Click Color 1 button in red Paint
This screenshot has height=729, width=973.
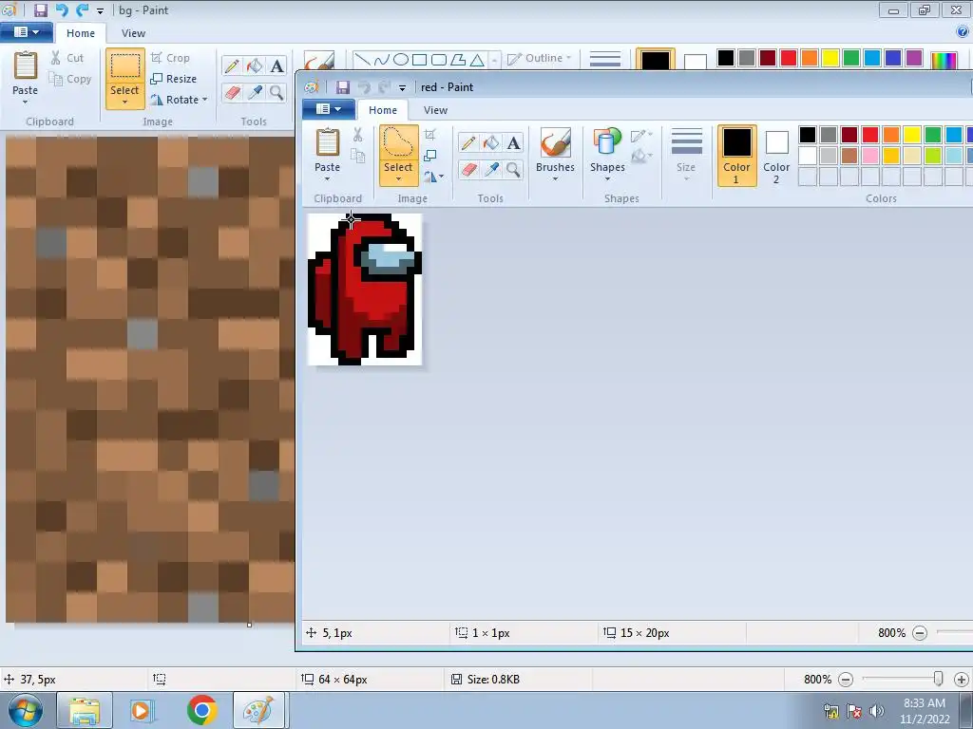click(736, 156)
